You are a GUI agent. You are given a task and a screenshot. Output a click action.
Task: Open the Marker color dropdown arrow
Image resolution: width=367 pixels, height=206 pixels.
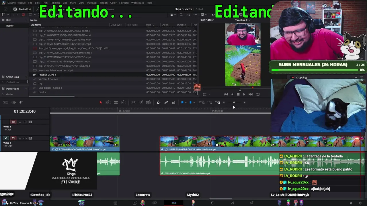194,102
